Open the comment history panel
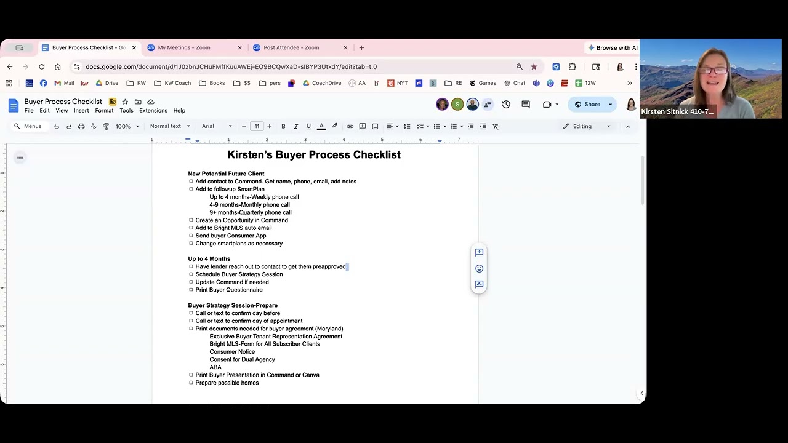Screen dimensions: 788x443 526,105
